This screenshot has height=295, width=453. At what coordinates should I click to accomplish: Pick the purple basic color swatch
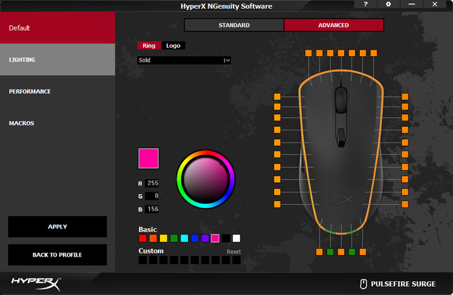click(205, 238)
